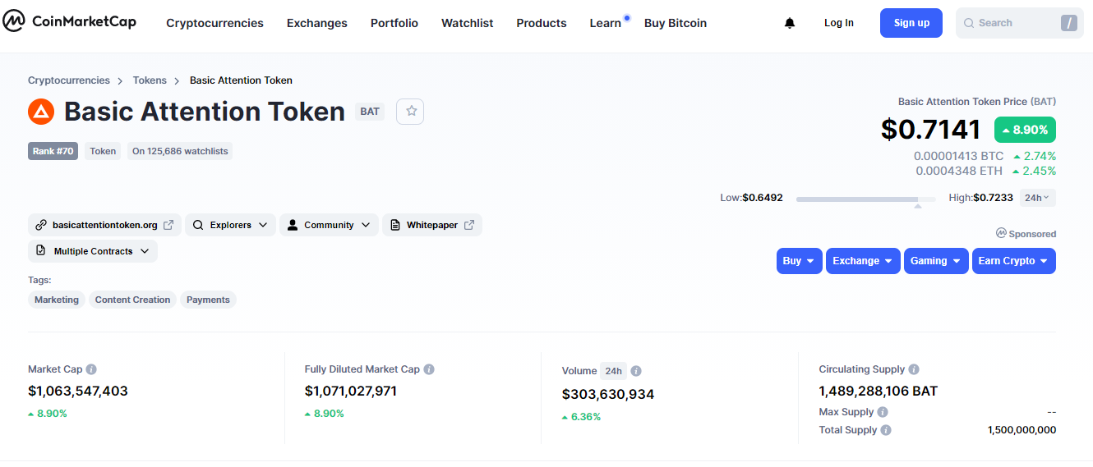This screenshot has height=467, width=1093.
Task: Click the Sponsored label icon
Action: pos(1001,233)
